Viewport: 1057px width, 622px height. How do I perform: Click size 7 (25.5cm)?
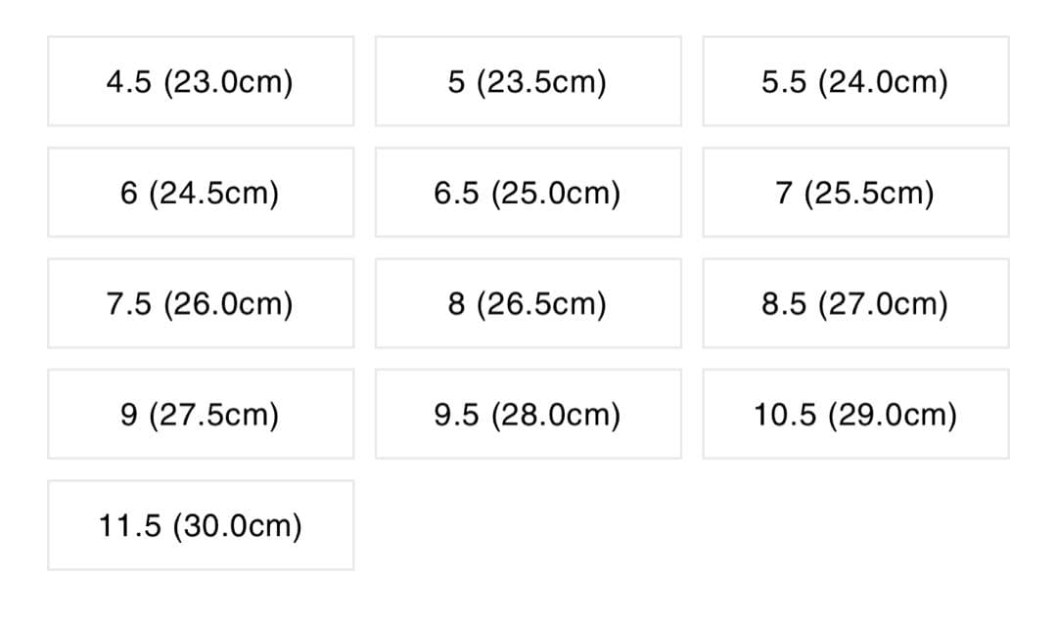click(854, 193)
